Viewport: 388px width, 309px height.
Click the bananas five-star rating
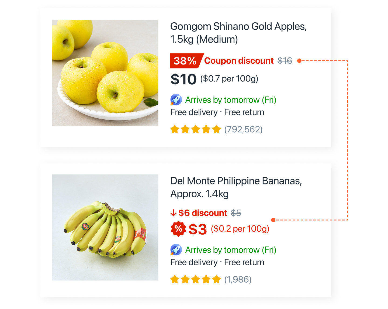pyautogui.click(x=196, y=279)
